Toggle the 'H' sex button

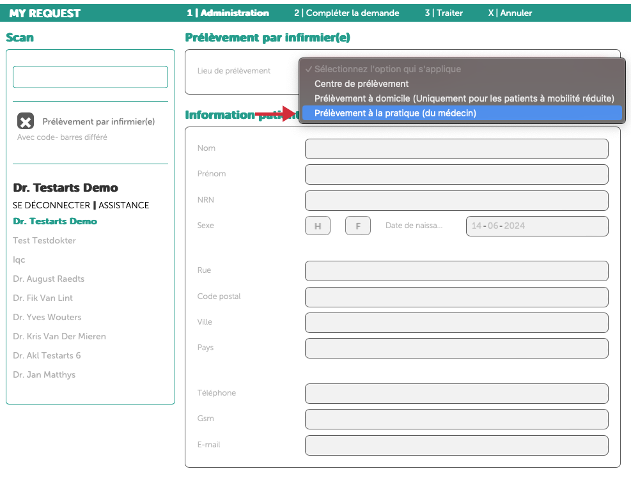[317, 225]
